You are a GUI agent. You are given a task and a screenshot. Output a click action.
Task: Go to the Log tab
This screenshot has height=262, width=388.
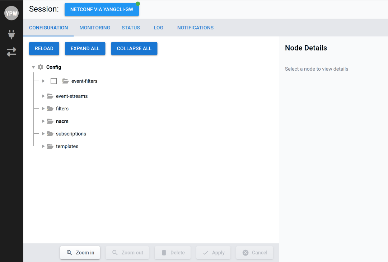click(158, 28)
